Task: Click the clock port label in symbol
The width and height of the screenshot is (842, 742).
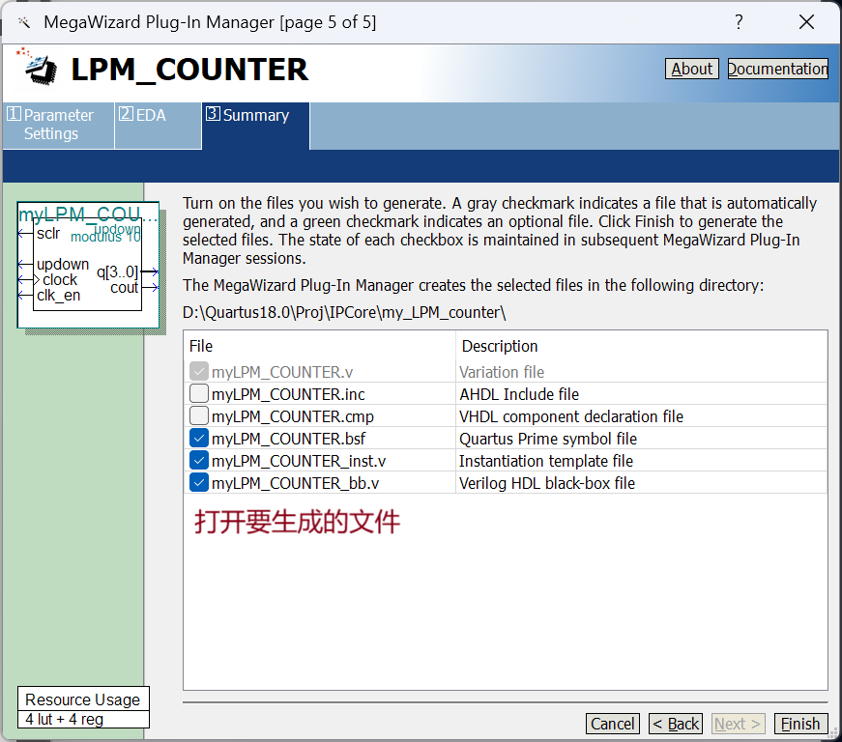Action: point(60,279)
